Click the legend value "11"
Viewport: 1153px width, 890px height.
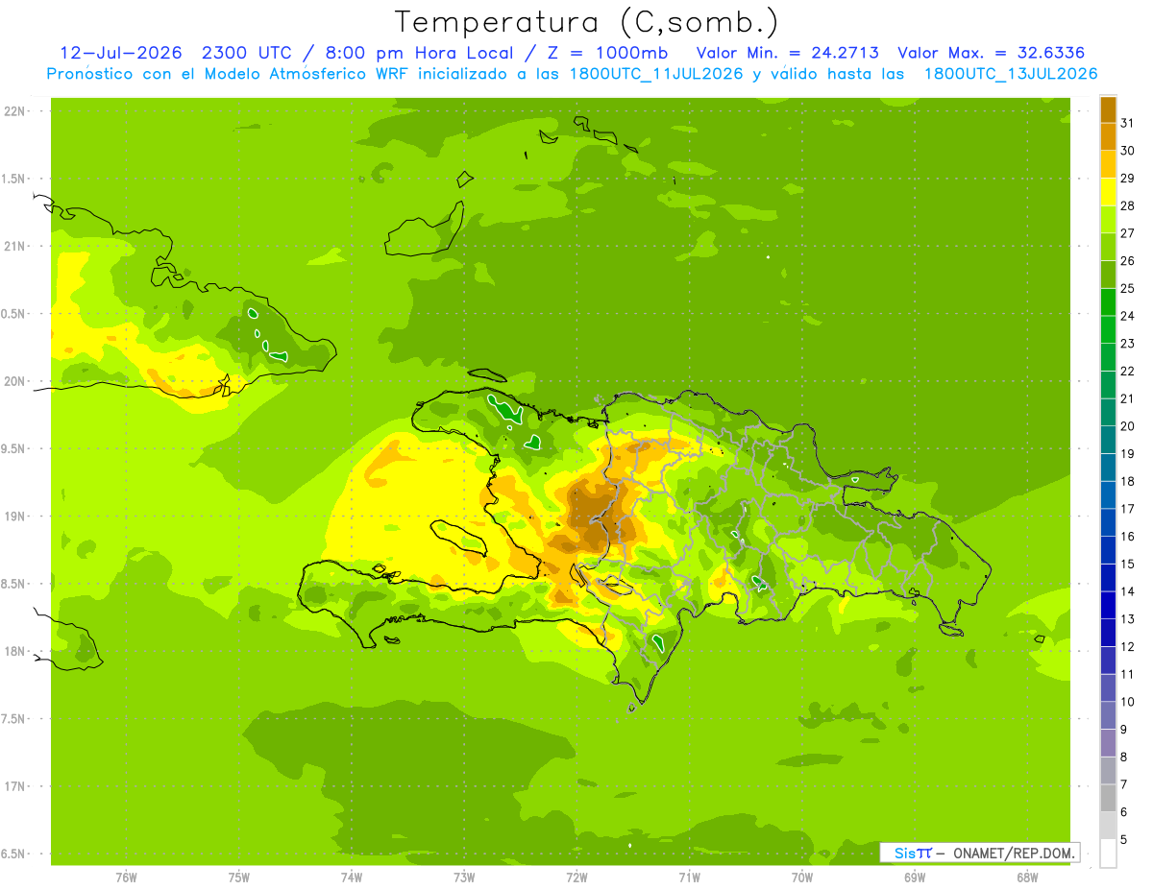1128,674
